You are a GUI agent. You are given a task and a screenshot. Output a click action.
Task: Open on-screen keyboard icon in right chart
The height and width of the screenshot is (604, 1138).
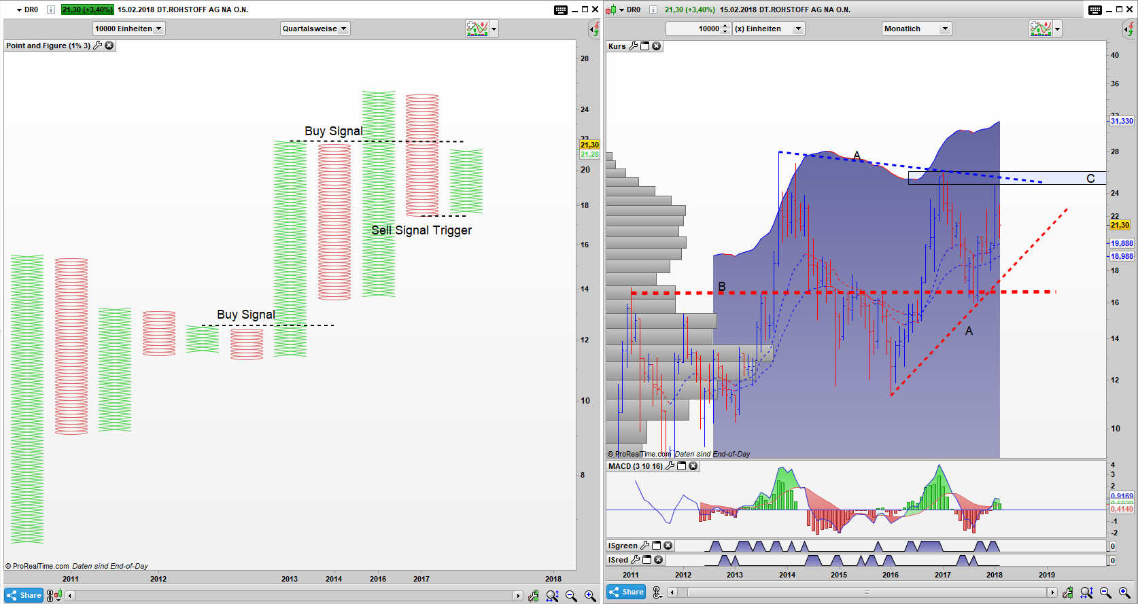click(1094, 10)
